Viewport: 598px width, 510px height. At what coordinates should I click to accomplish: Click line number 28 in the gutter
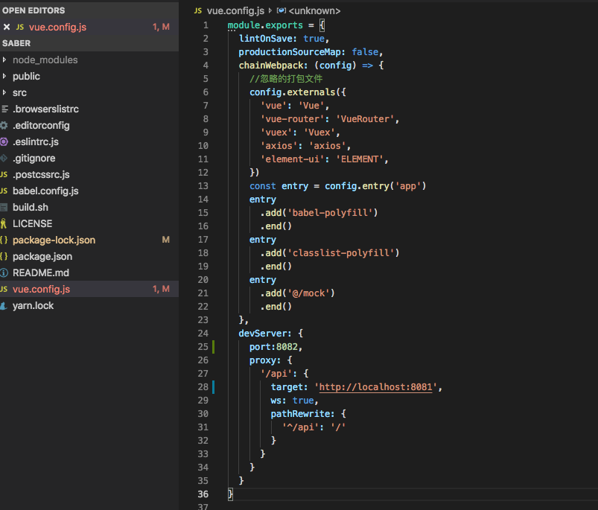tap(203, 387)
